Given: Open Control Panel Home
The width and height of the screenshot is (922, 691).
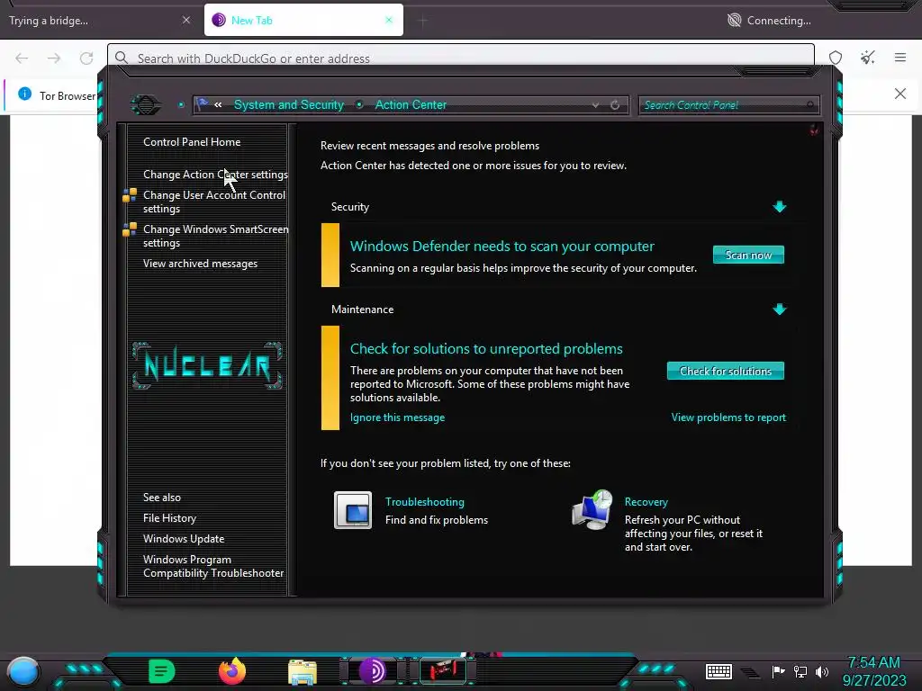Looking at the screenshot, I should coord(192,141).
